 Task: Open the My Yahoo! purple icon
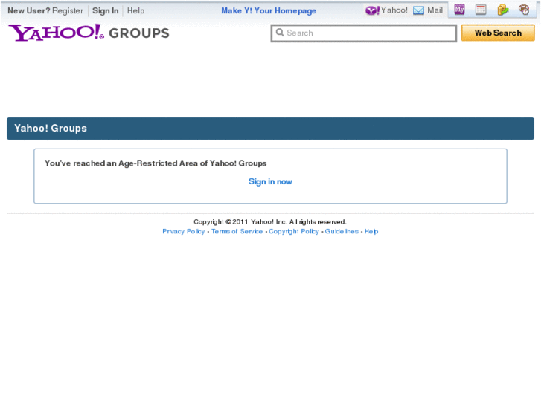[459, 10]
